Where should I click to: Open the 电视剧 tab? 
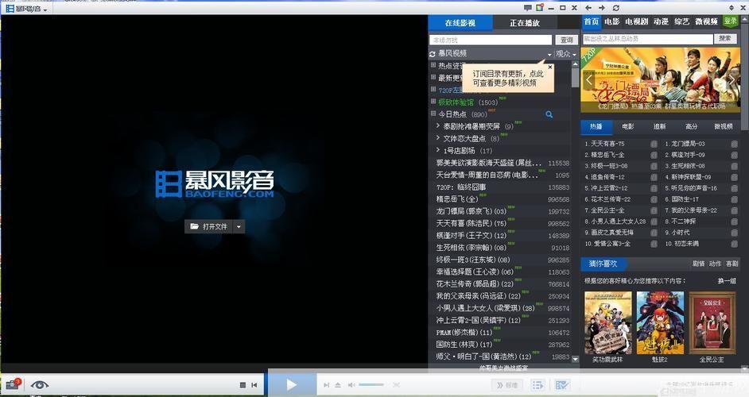coord(636,21)
